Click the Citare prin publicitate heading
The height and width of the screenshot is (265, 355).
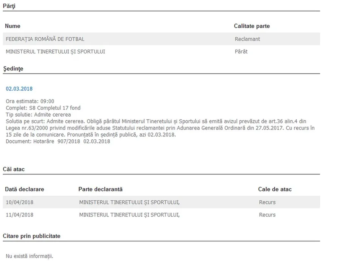[31, 236]
